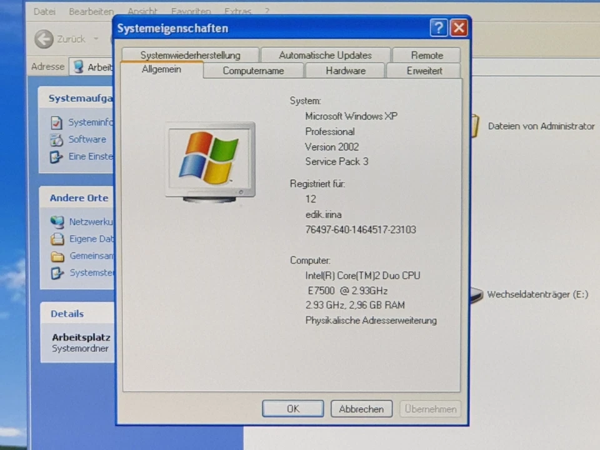The image size is (600, 450).
Task: Click the Zurück back arrow icon
Action: 44,39
